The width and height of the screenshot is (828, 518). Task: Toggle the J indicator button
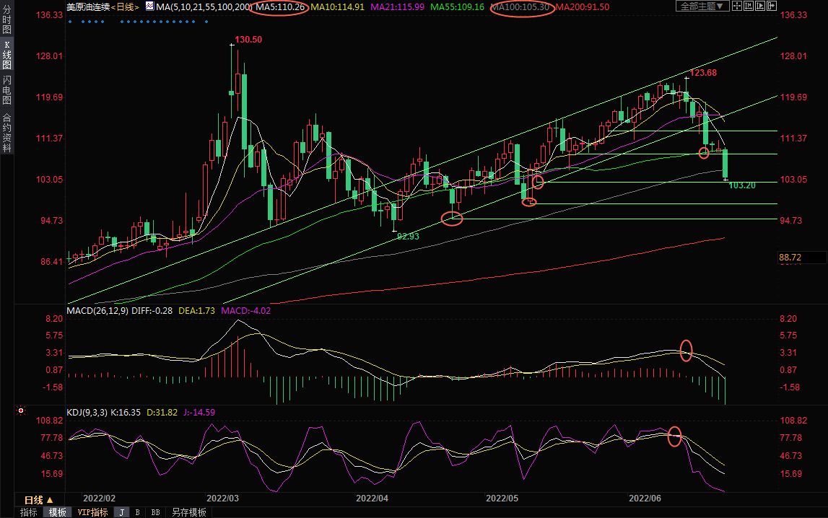[x=121, y=512]
